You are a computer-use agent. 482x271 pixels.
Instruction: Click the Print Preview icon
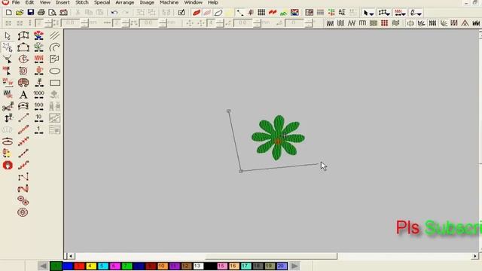pyautogui.click(x=52, y=13)
